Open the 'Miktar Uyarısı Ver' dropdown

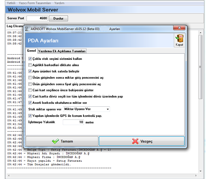point(86,109)
